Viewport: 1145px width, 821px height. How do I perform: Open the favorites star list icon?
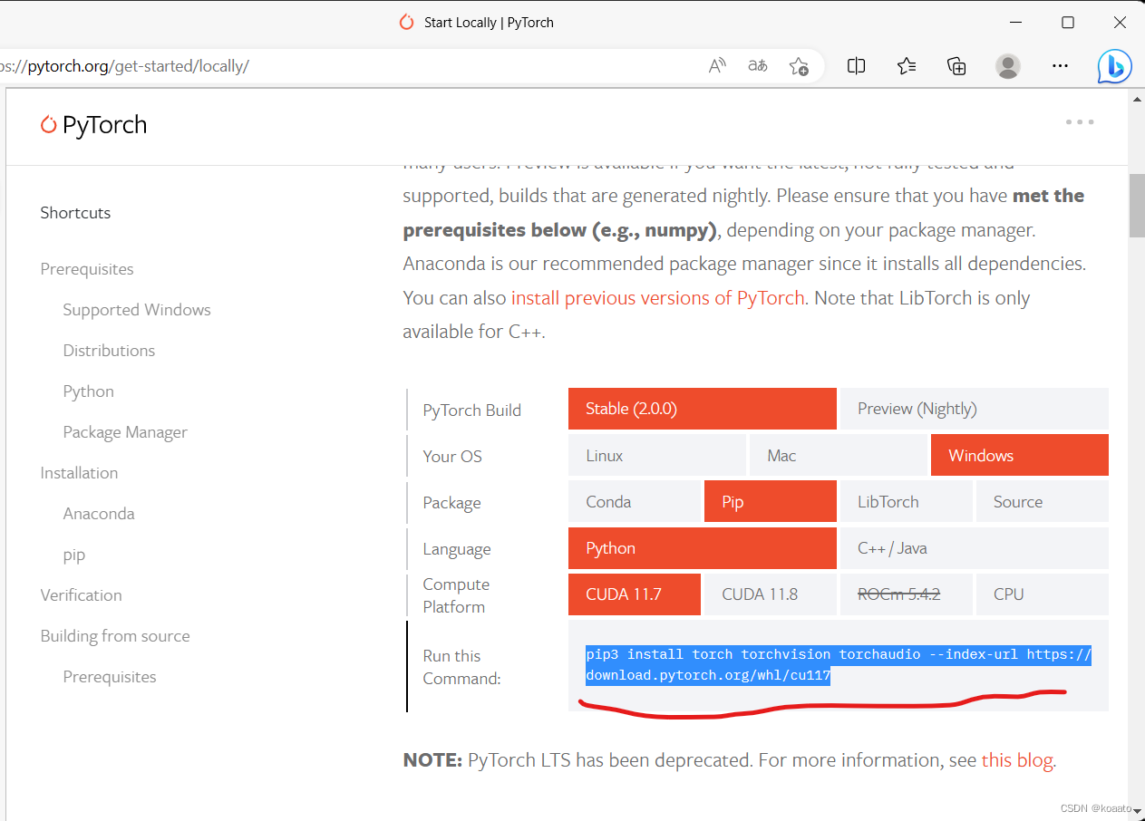click(x=907, y=65)
